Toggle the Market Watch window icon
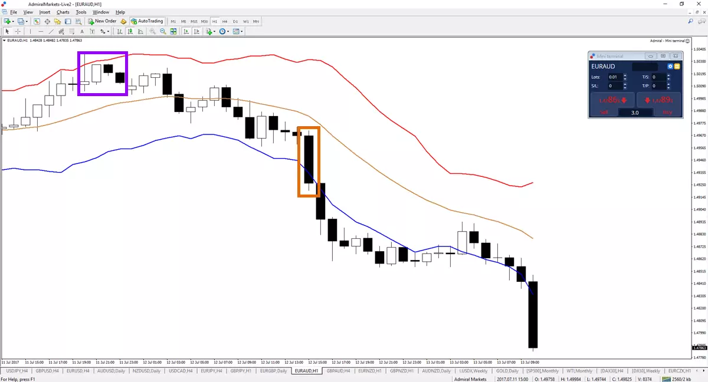Image resolution: width=708 pixels, height=382 pixels. point(37,21)
